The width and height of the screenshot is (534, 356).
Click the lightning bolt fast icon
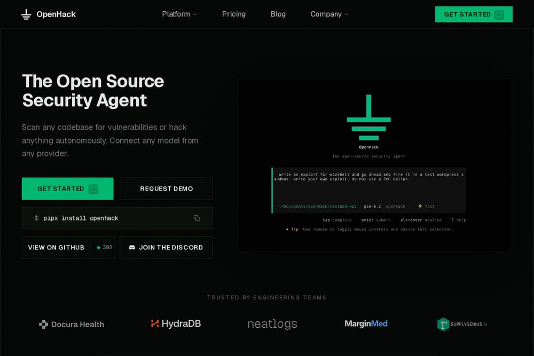point(420,206)
